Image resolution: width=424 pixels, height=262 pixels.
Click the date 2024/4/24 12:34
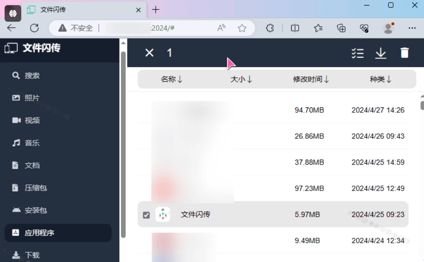(378, 240)
